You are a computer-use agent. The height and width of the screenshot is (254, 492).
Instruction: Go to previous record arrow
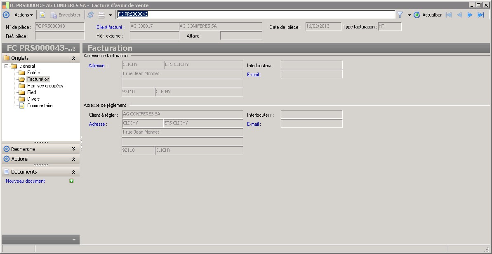pyautogui.click(x=459, y=15)
